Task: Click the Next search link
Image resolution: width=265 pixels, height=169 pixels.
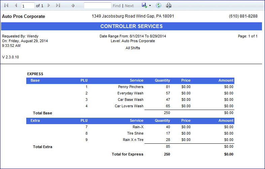Action: 129,6
